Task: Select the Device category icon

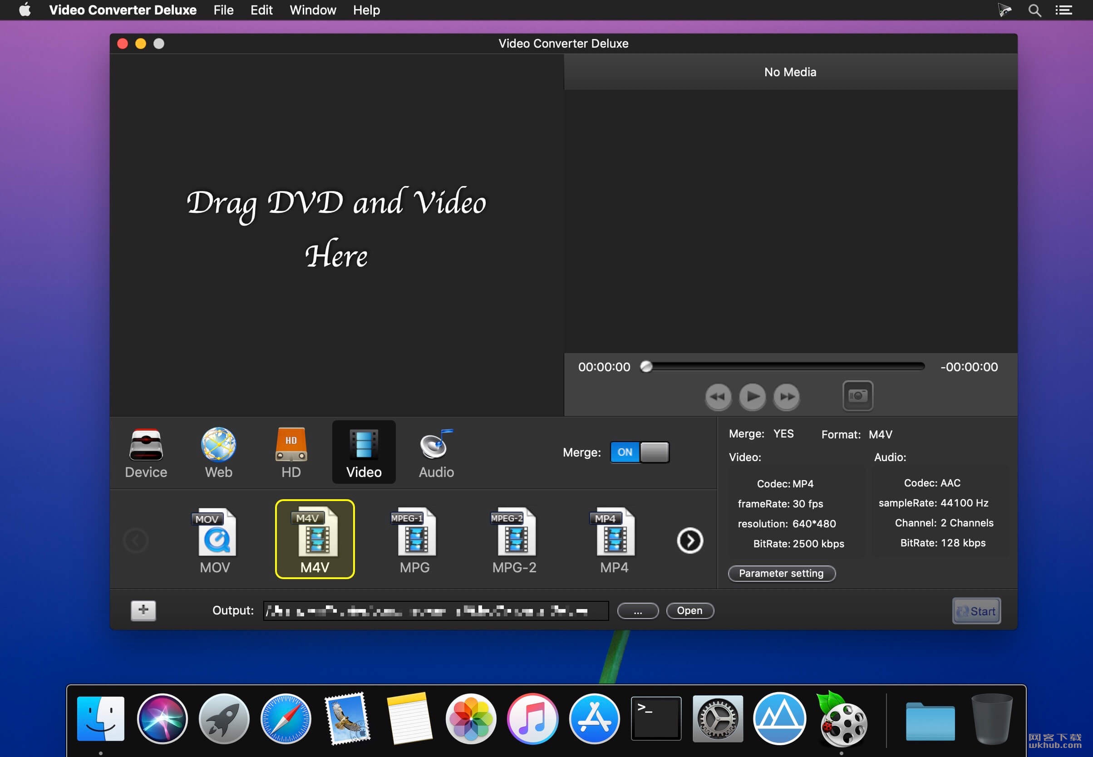Action: click(146, 452)
